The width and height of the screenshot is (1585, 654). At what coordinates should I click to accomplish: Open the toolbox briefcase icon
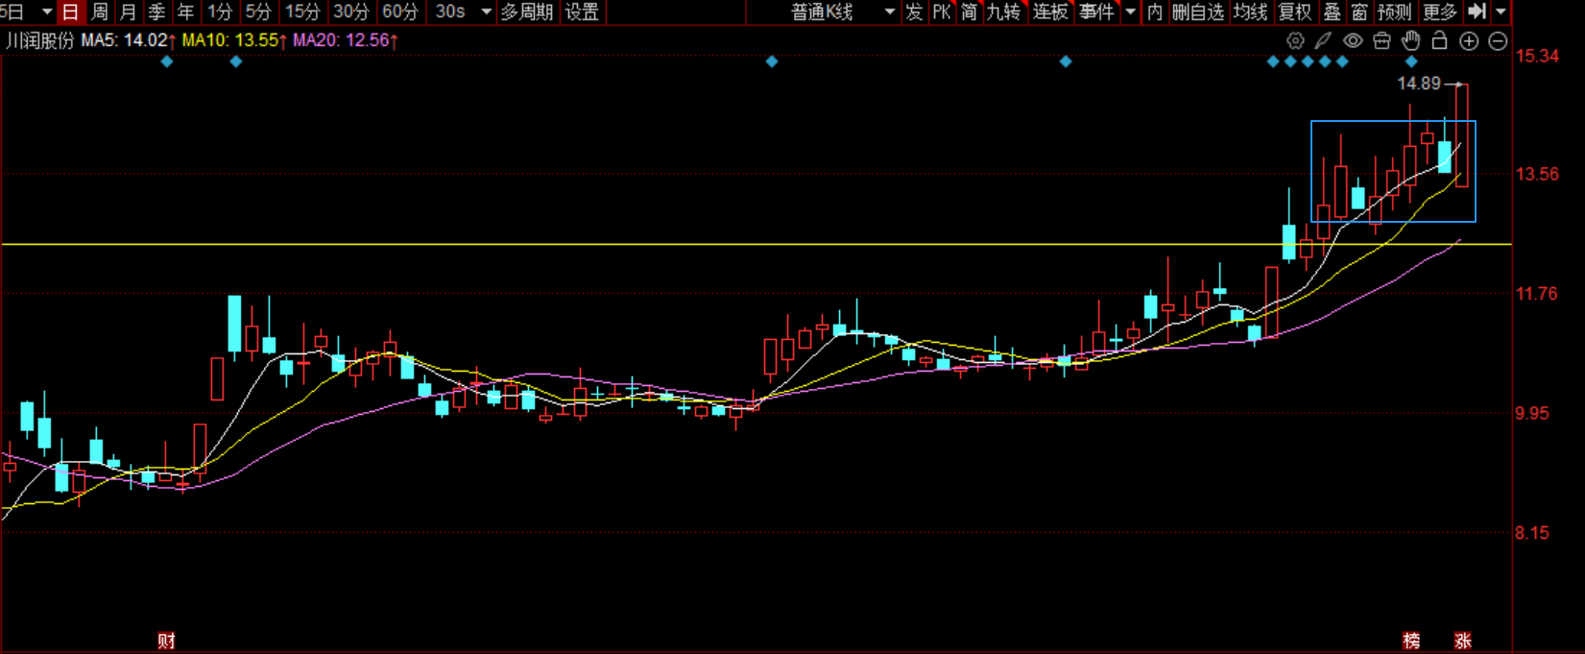coord(1381,40)
